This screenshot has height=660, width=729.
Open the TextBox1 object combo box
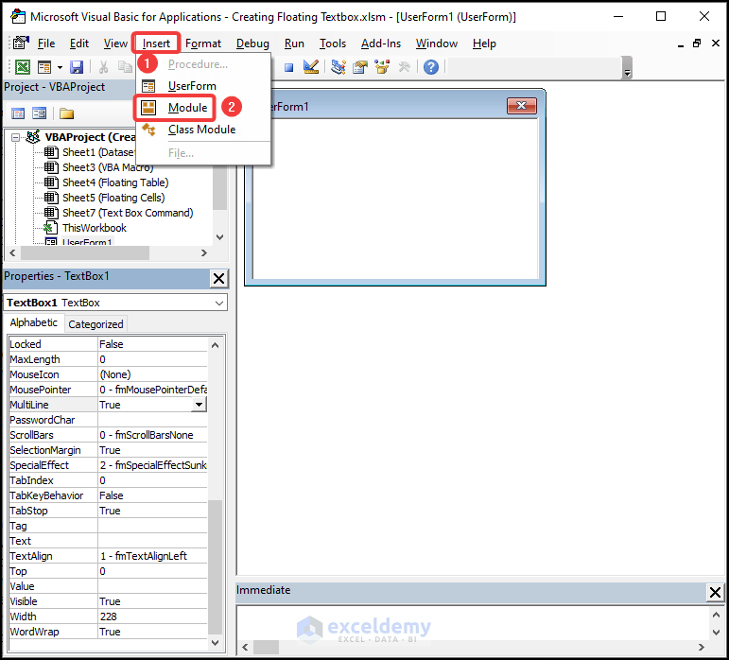tap(115, 303)
